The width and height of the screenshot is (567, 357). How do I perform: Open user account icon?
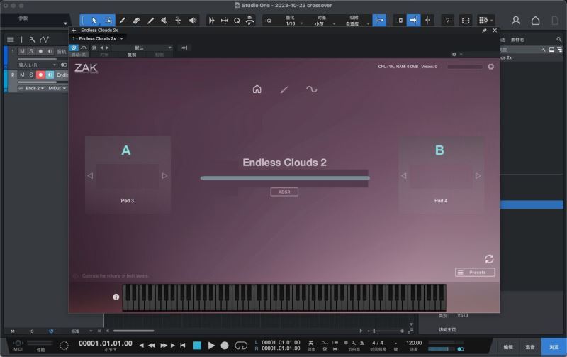coord(516,21)
